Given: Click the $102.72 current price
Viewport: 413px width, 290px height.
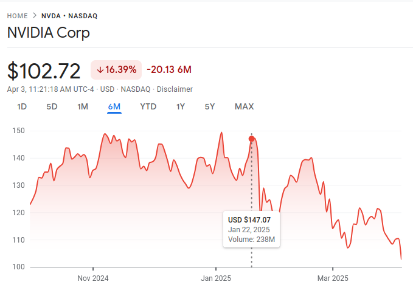Looking at the screenshot, I should [x=44, y=71].
